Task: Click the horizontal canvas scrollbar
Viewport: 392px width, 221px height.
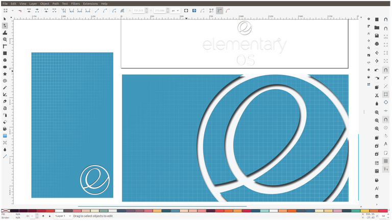Action: click(162, 207)
